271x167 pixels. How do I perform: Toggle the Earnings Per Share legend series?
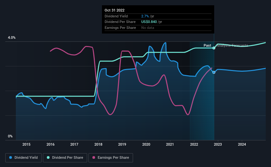click(111, 158)
